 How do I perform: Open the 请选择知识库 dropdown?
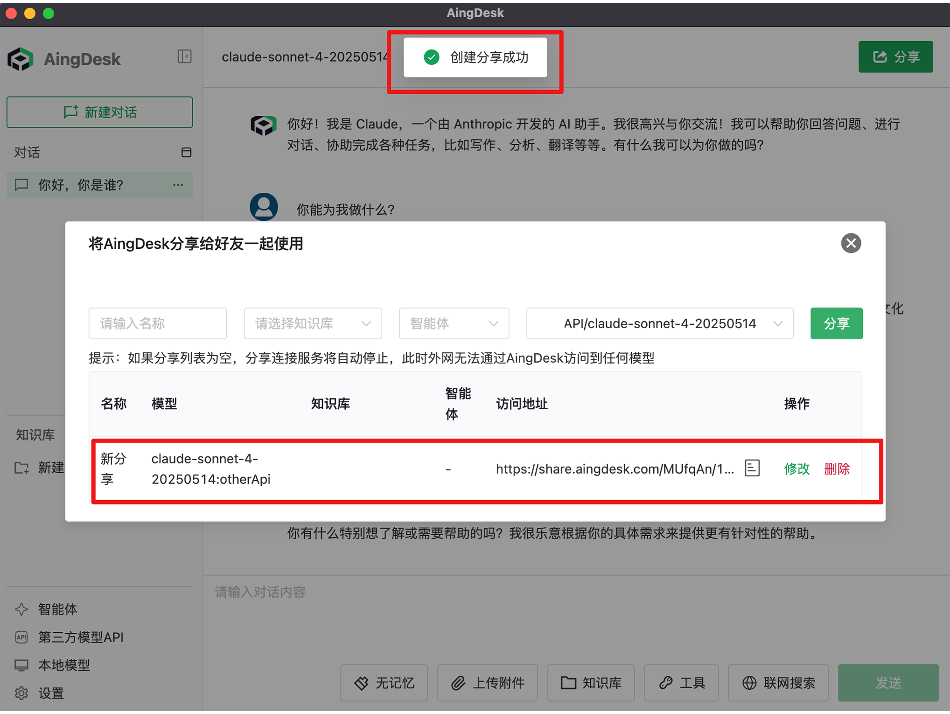coord(313,323)
